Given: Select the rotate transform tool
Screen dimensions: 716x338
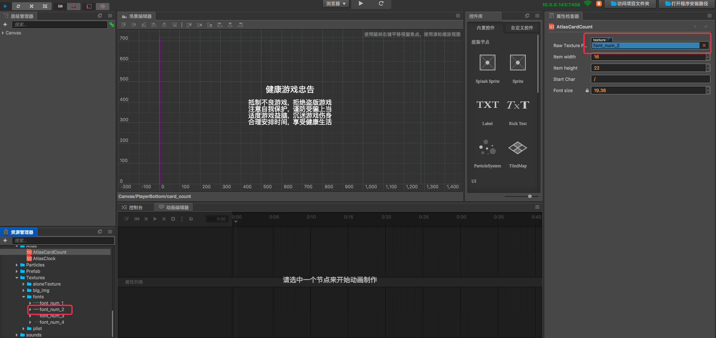Looking at the screenshot, I should click(18, 6).
